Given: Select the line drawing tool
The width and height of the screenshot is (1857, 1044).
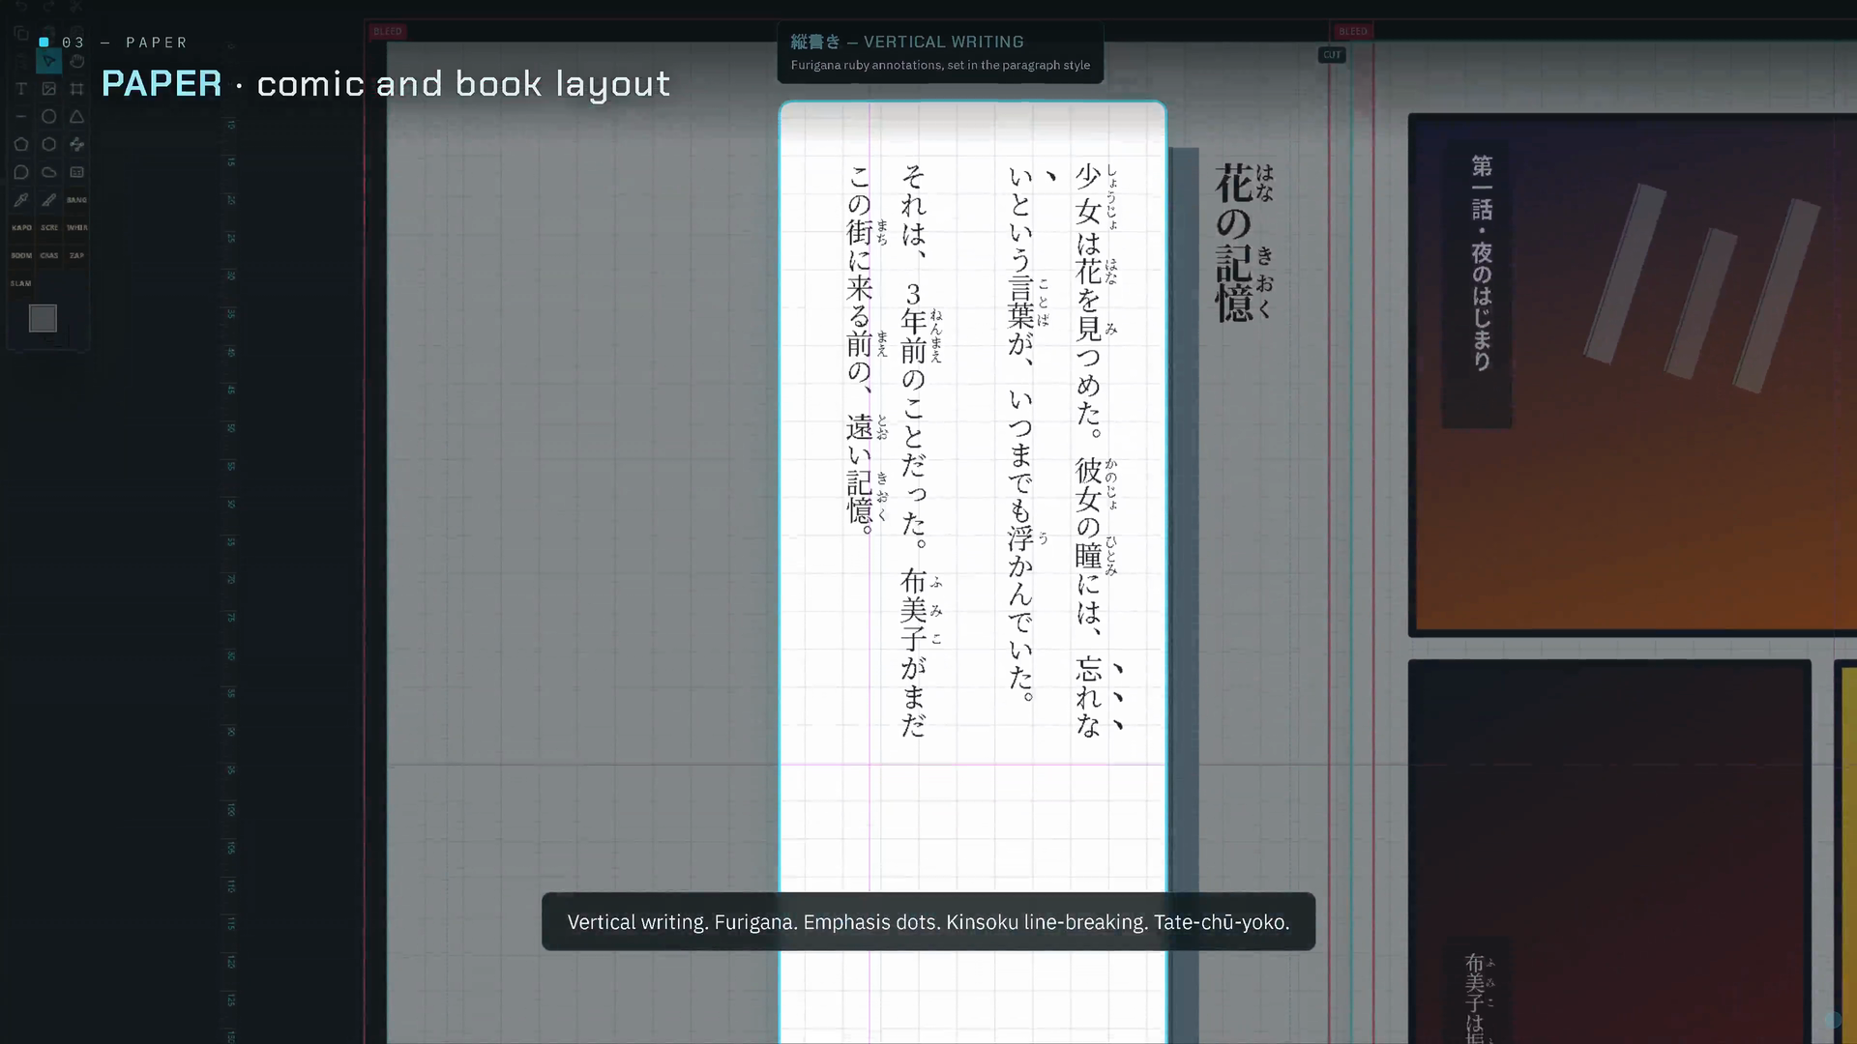Looking at the screenshot, I should pyautogui.click(x=21, y=117).
